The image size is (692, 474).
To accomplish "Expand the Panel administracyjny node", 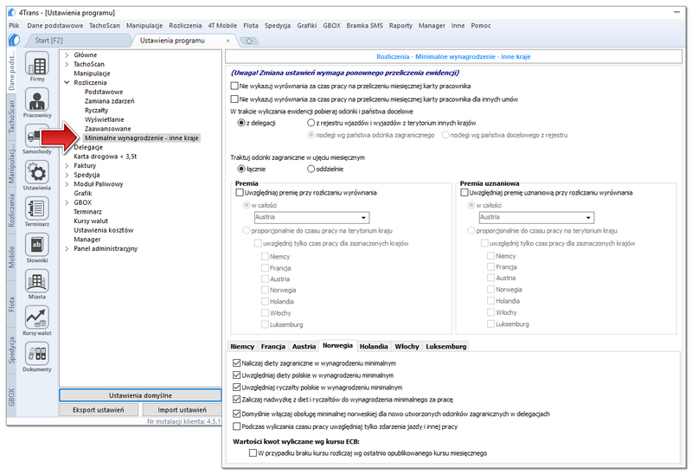I will (67, 249).
